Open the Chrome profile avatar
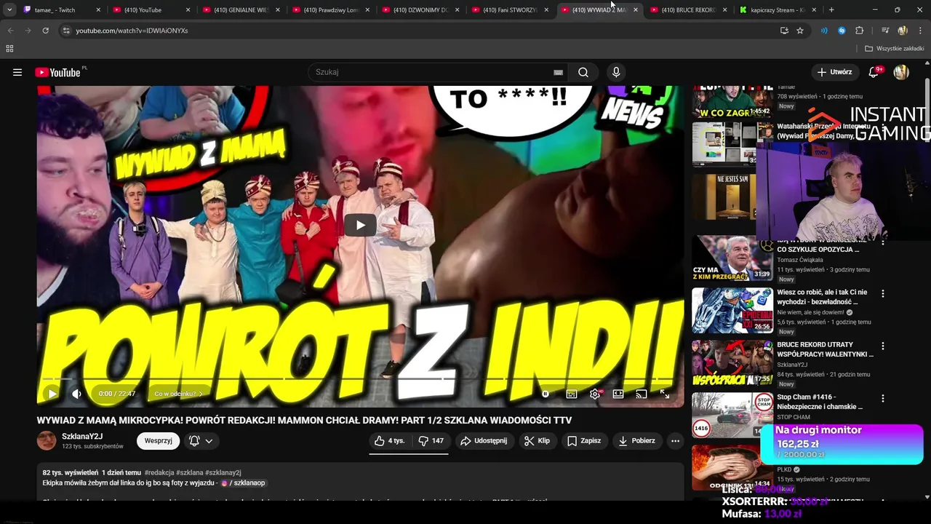 (903, 31)
